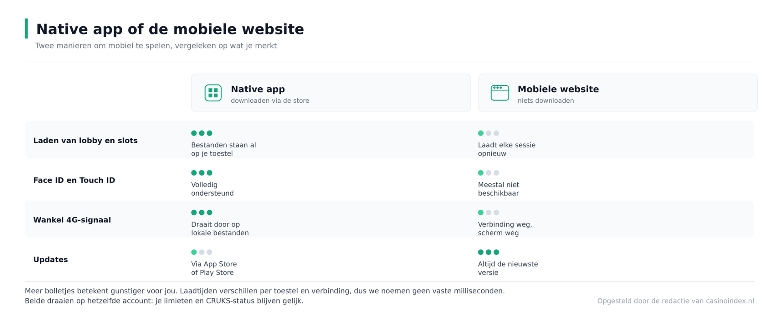Image resolution: width=779 pixels, height=319 pixels.
Task: Click the 'niets downloaden' caption
Action: [x=546, y=101]
